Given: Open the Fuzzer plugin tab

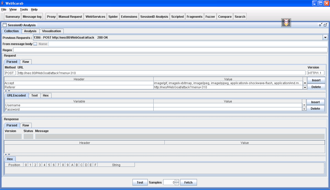Looking at the screenshot, I should point(210,17).
